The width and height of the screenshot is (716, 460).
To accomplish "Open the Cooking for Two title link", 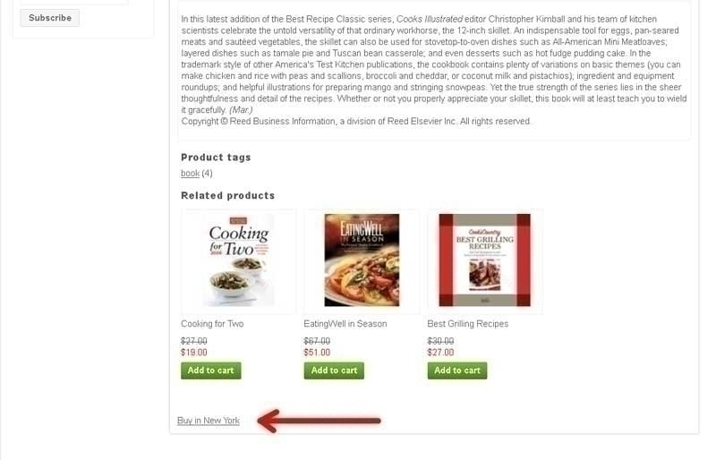I will coord(212,323).
